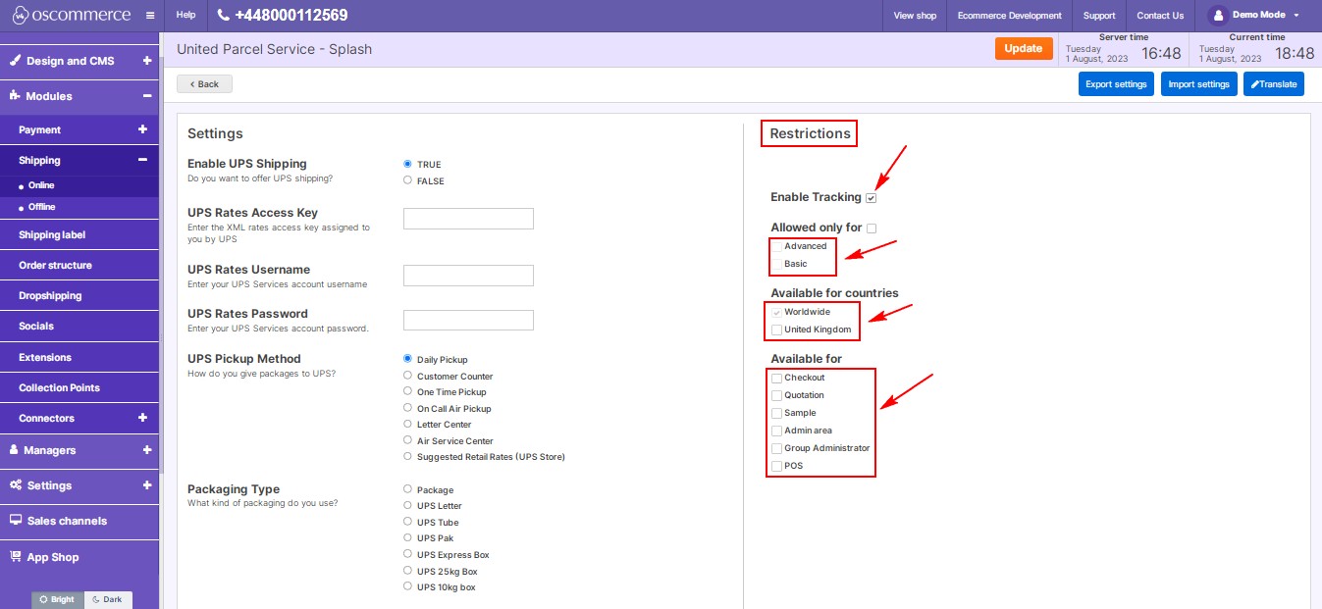
Task: Select Package packaging type
Action: tap(407, 489)
